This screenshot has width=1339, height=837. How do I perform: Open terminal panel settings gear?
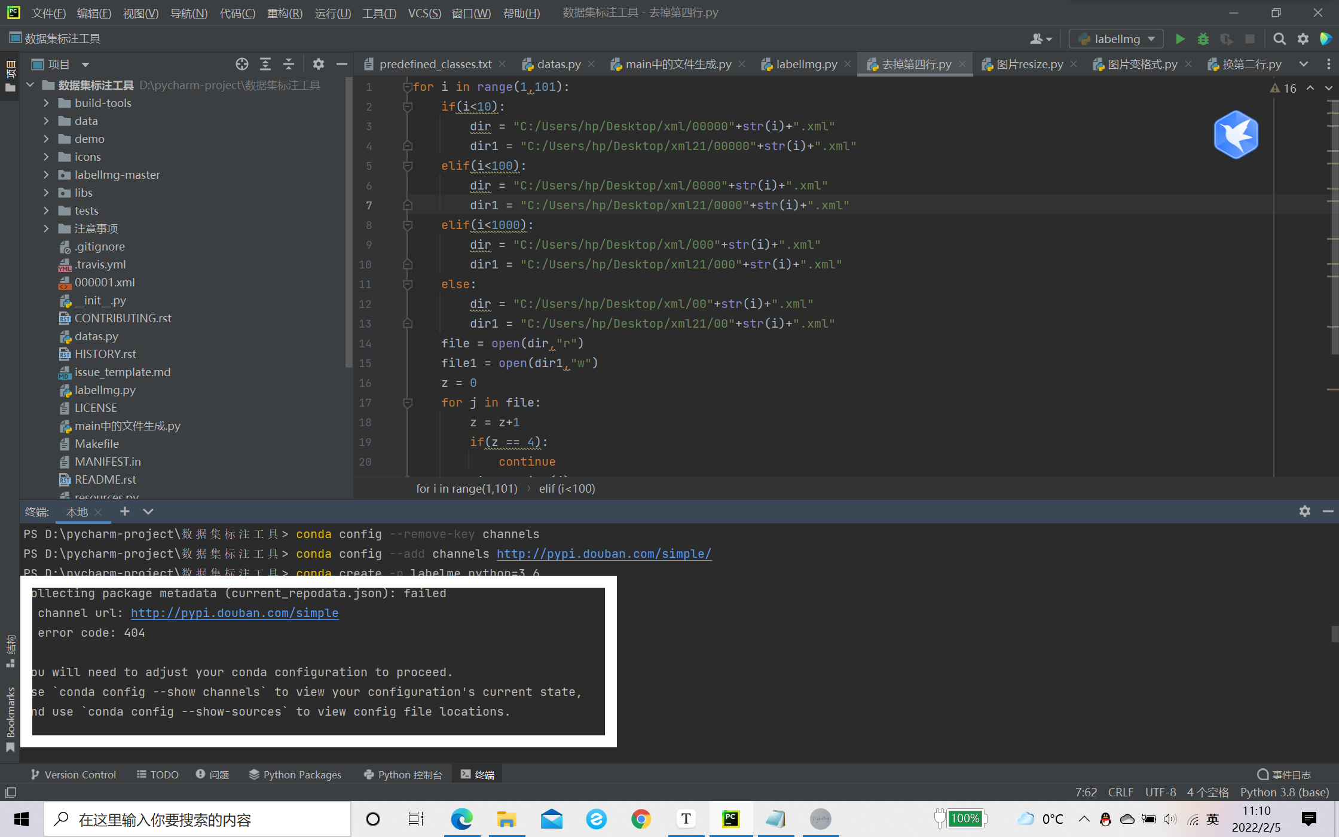point(1304,511)
